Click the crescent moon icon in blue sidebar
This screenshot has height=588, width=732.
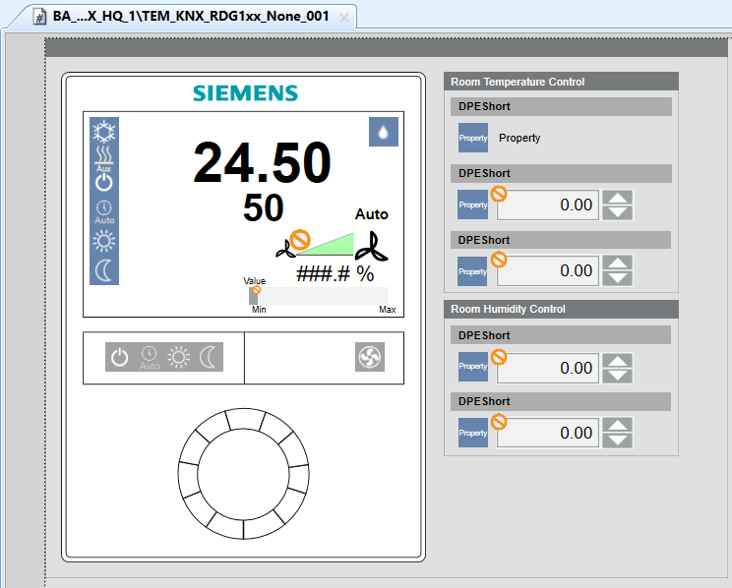tap(104, 270)
